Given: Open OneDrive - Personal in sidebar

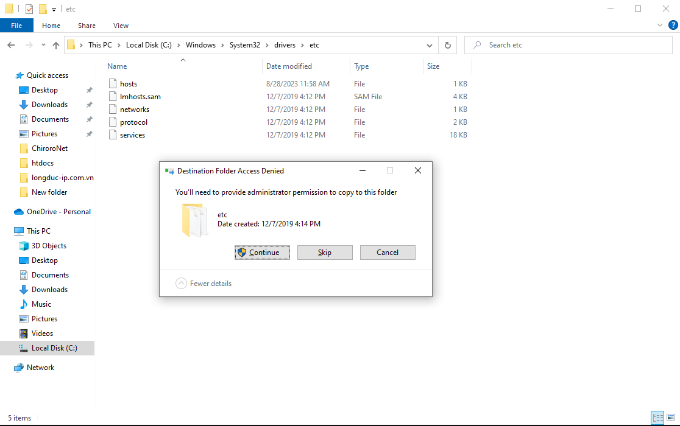Looking at the screenshot, I should tap(58, 212).
